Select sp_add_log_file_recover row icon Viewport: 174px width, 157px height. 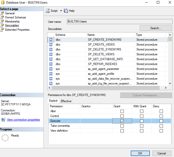click(x=51, y=83)
